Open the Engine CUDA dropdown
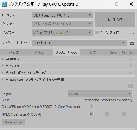This screenshot has width=137, height=130. click(100, 94)
